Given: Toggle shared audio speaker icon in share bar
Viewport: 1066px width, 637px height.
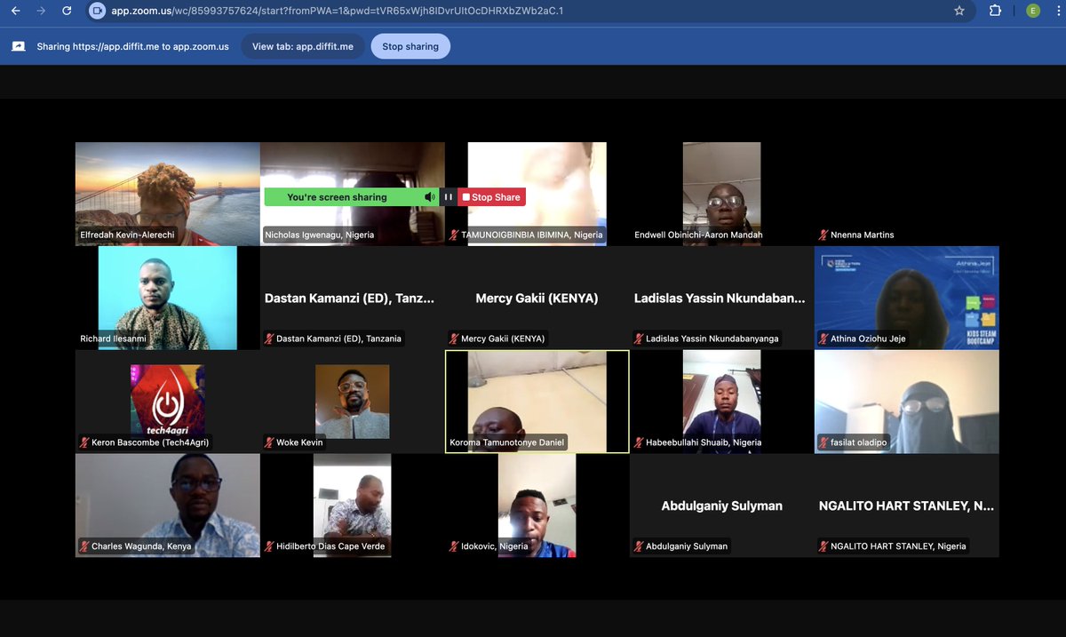Looking at the screenshot, I should [x=429, y=197].
